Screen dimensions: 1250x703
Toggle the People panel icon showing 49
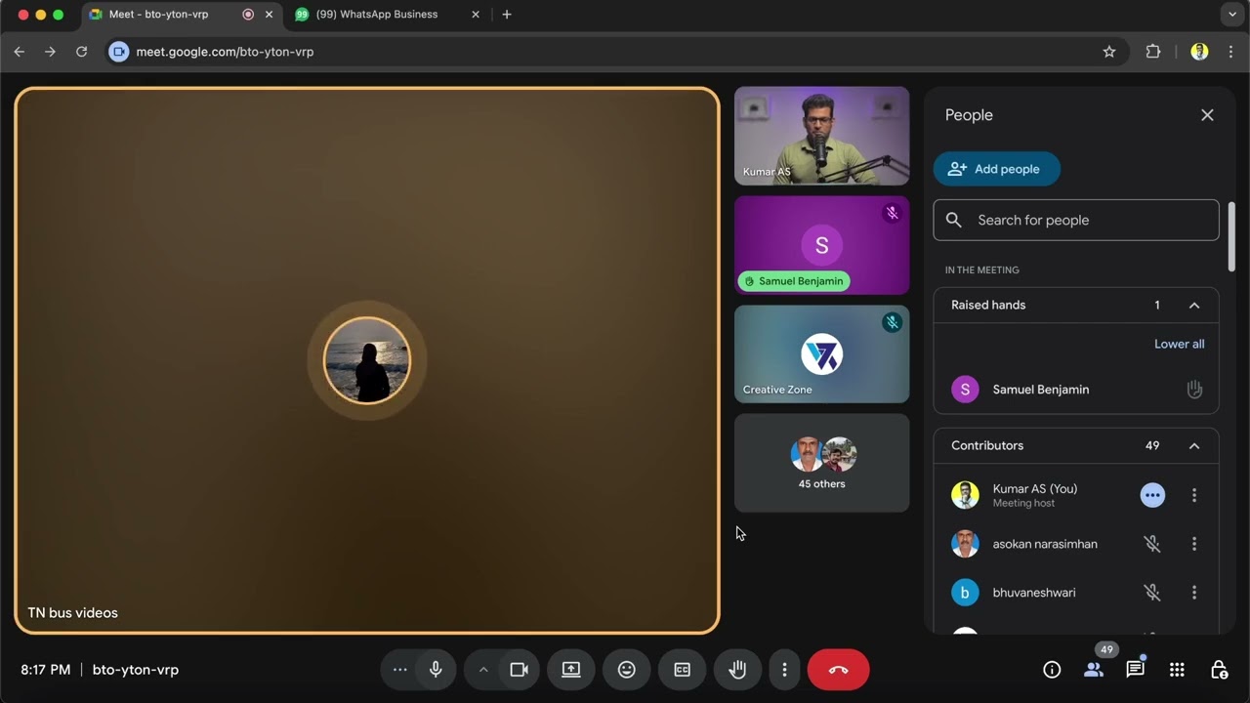[x=1094, y=670]
